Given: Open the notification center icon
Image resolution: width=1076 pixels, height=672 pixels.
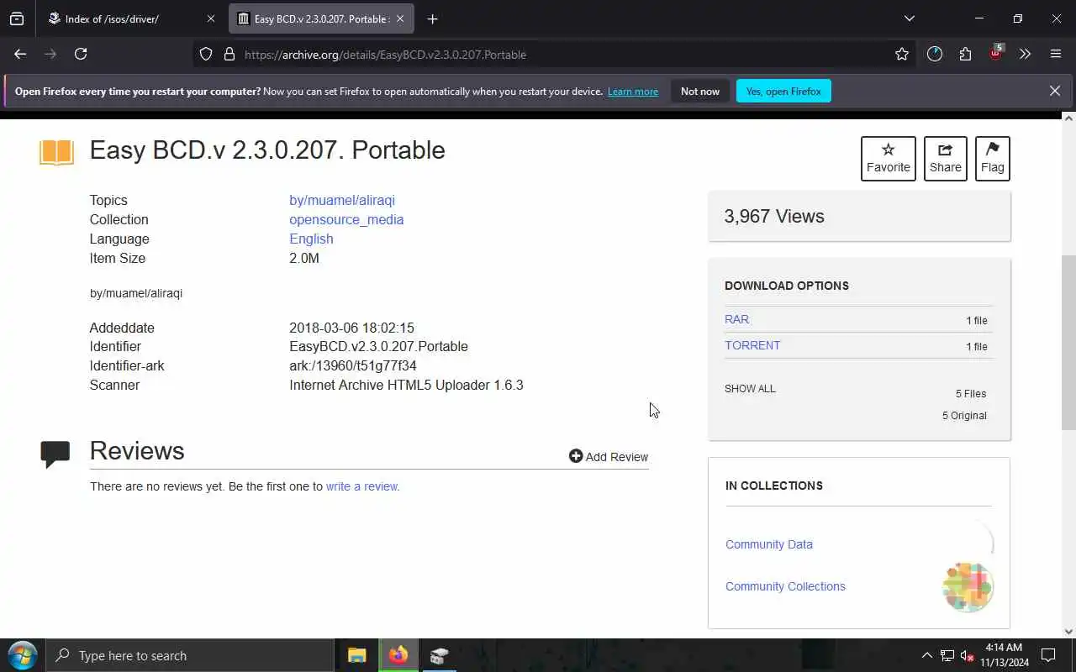Looking at the screenshot, I should pyautogui.click(x=1048, y=655).
